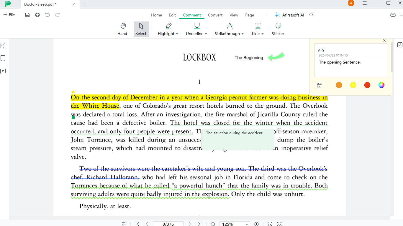This screenshot has width=403, height=226.
Task: Pick the yellow note color
Action: point(353,85)
